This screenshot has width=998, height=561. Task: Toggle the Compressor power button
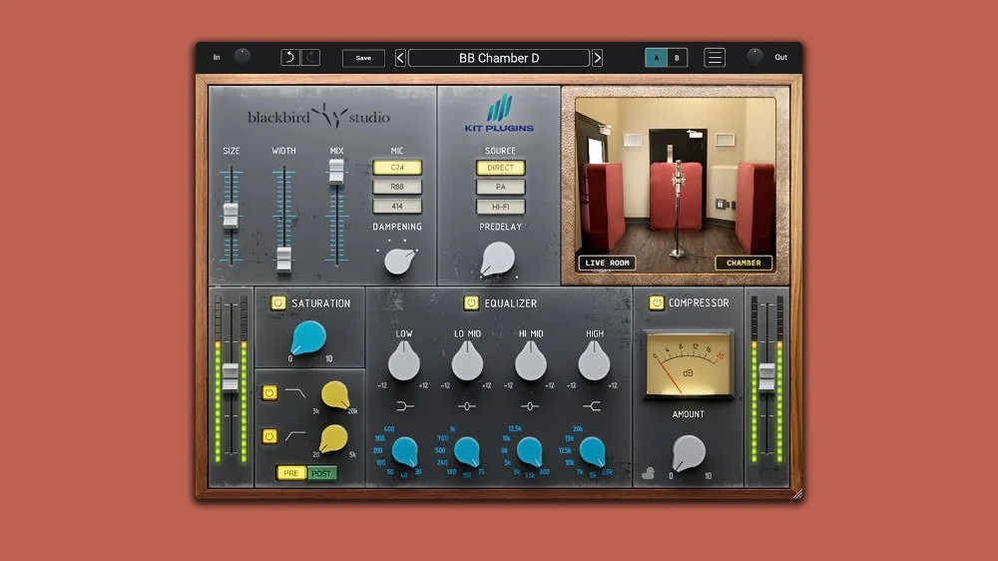click(657, 302)
